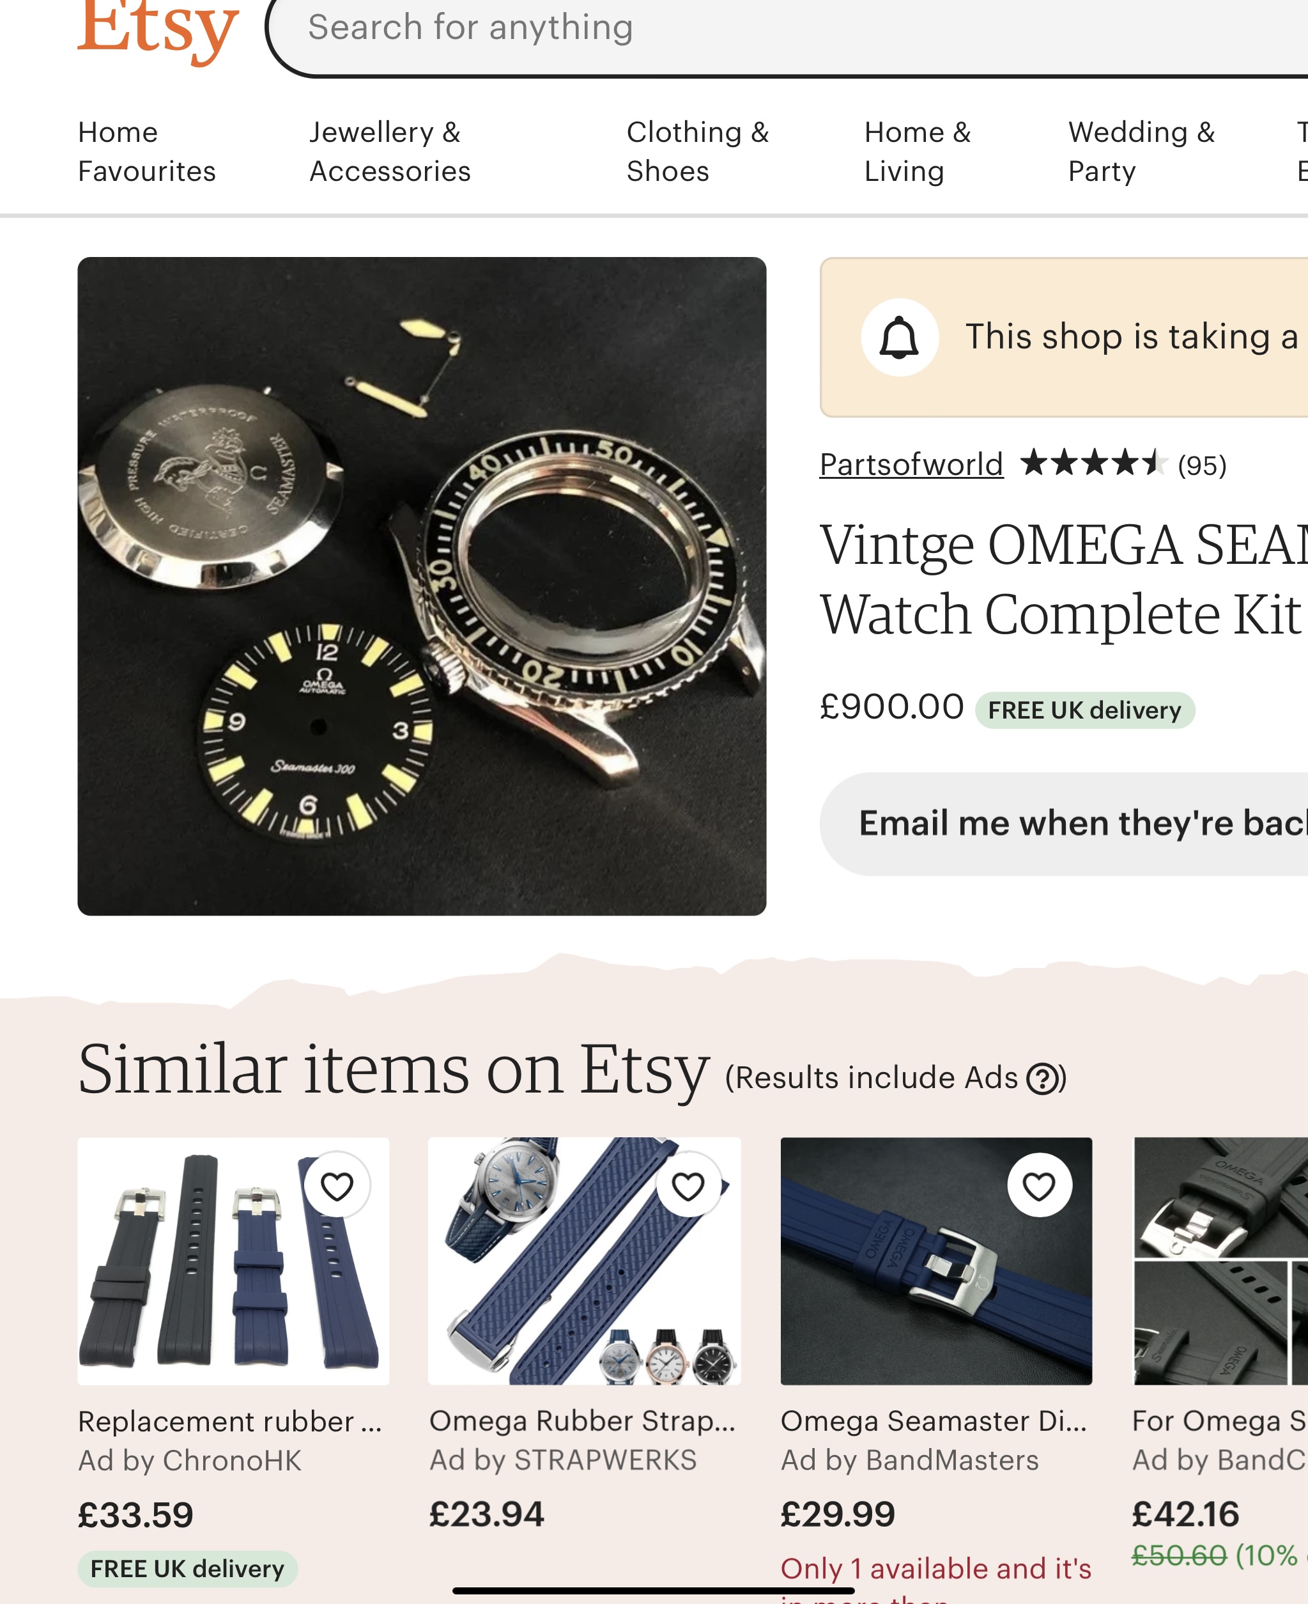1308x1604 pixels.
Task: Open the Omega Seamaster watch kit photo
Action: [x=421, y=586]
